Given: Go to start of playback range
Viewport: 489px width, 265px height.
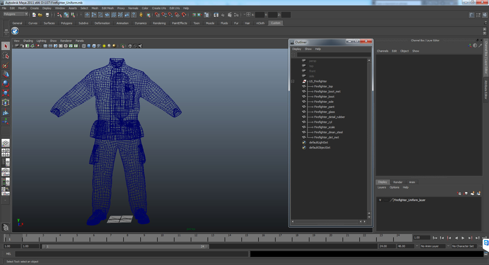Looking at the screenshot, I should pos(435,238).
